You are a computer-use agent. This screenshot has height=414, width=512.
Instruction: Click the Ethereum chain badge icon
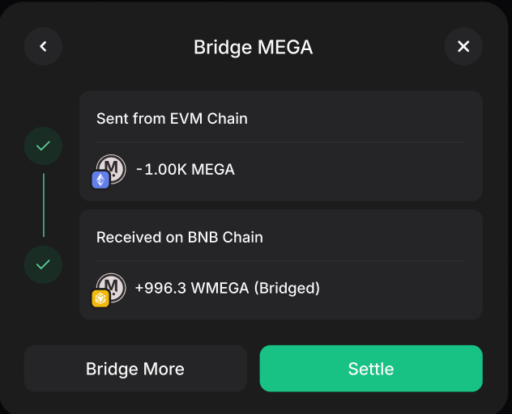(100, 180)
